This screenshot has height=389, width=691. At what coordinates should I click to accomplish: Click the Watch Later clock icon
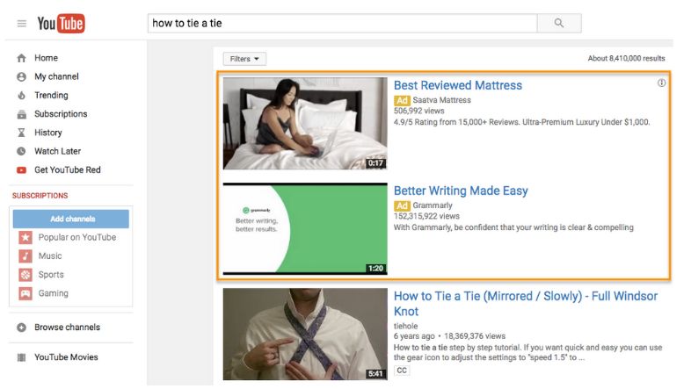pyautogui.click(x=21, y=151)
